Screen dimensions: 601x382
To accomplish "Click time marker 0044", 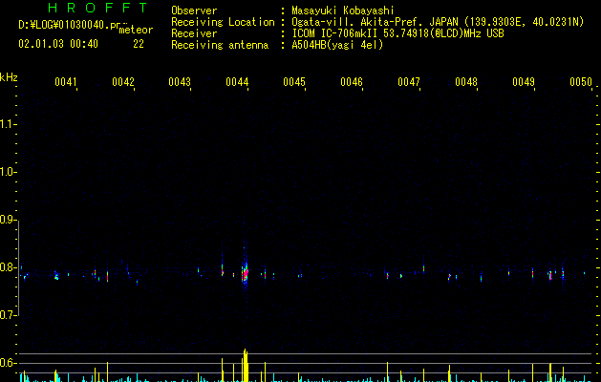I will 237,81.
